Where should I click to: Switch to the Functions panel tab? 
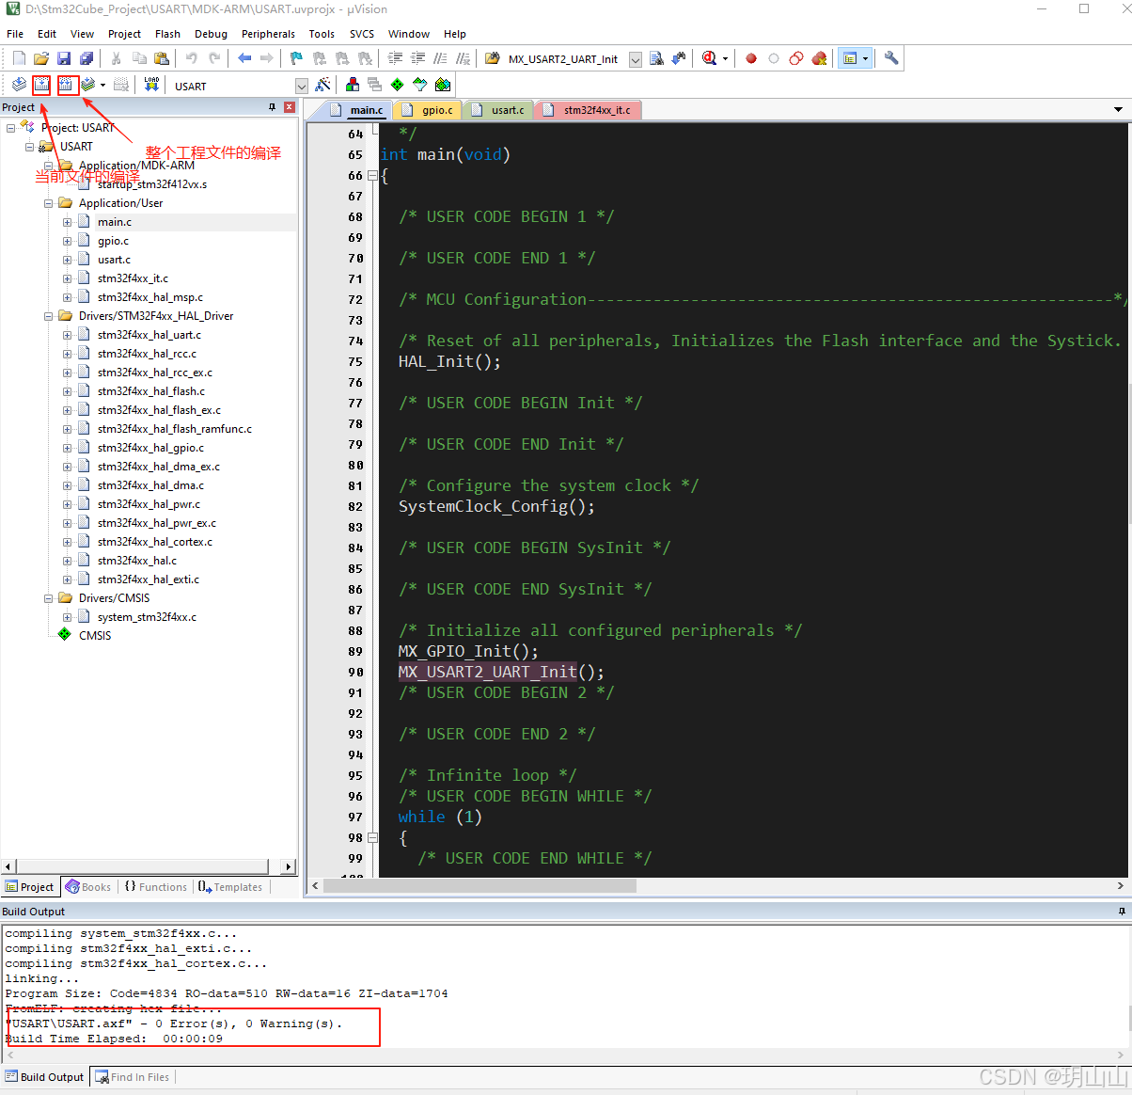[x=155, y=887]
